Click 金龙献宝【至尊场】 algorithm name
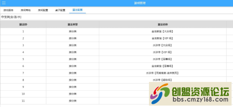The width and height of the screenshot is (233, 107). (x=163, y=66)
